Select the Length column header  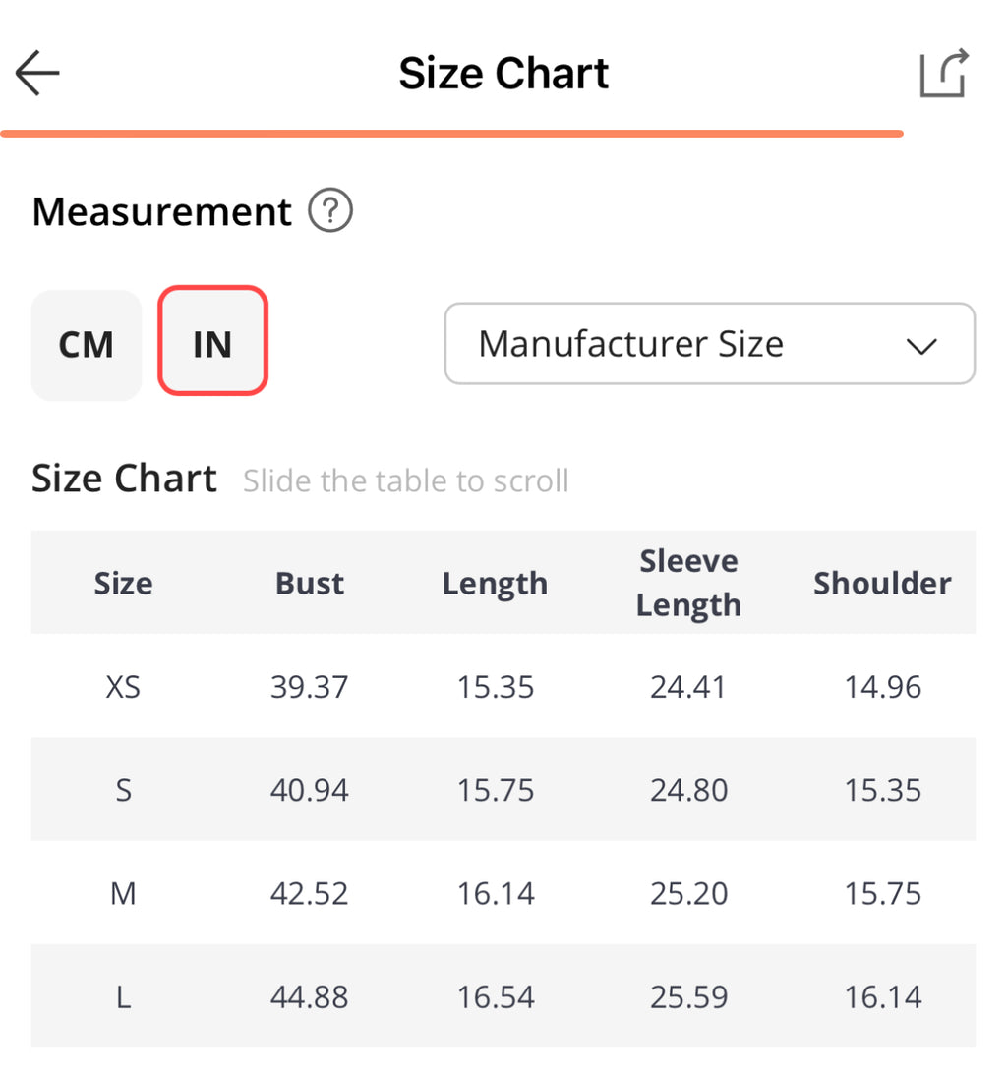coord(495,583)
